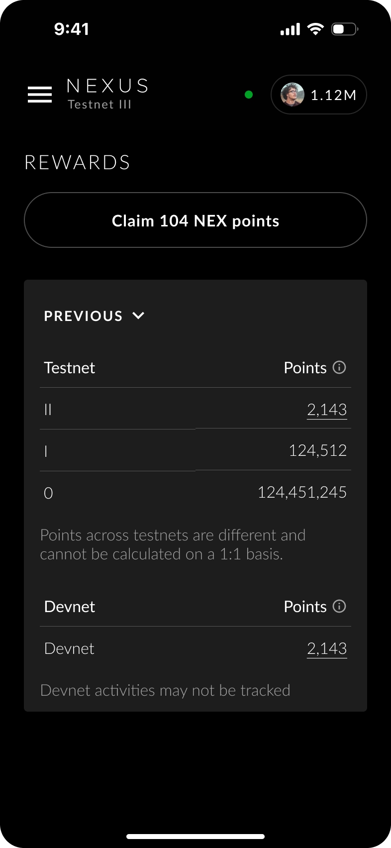
Task: Tap the NEXUS logo title
Action: [x=107, y=86]
